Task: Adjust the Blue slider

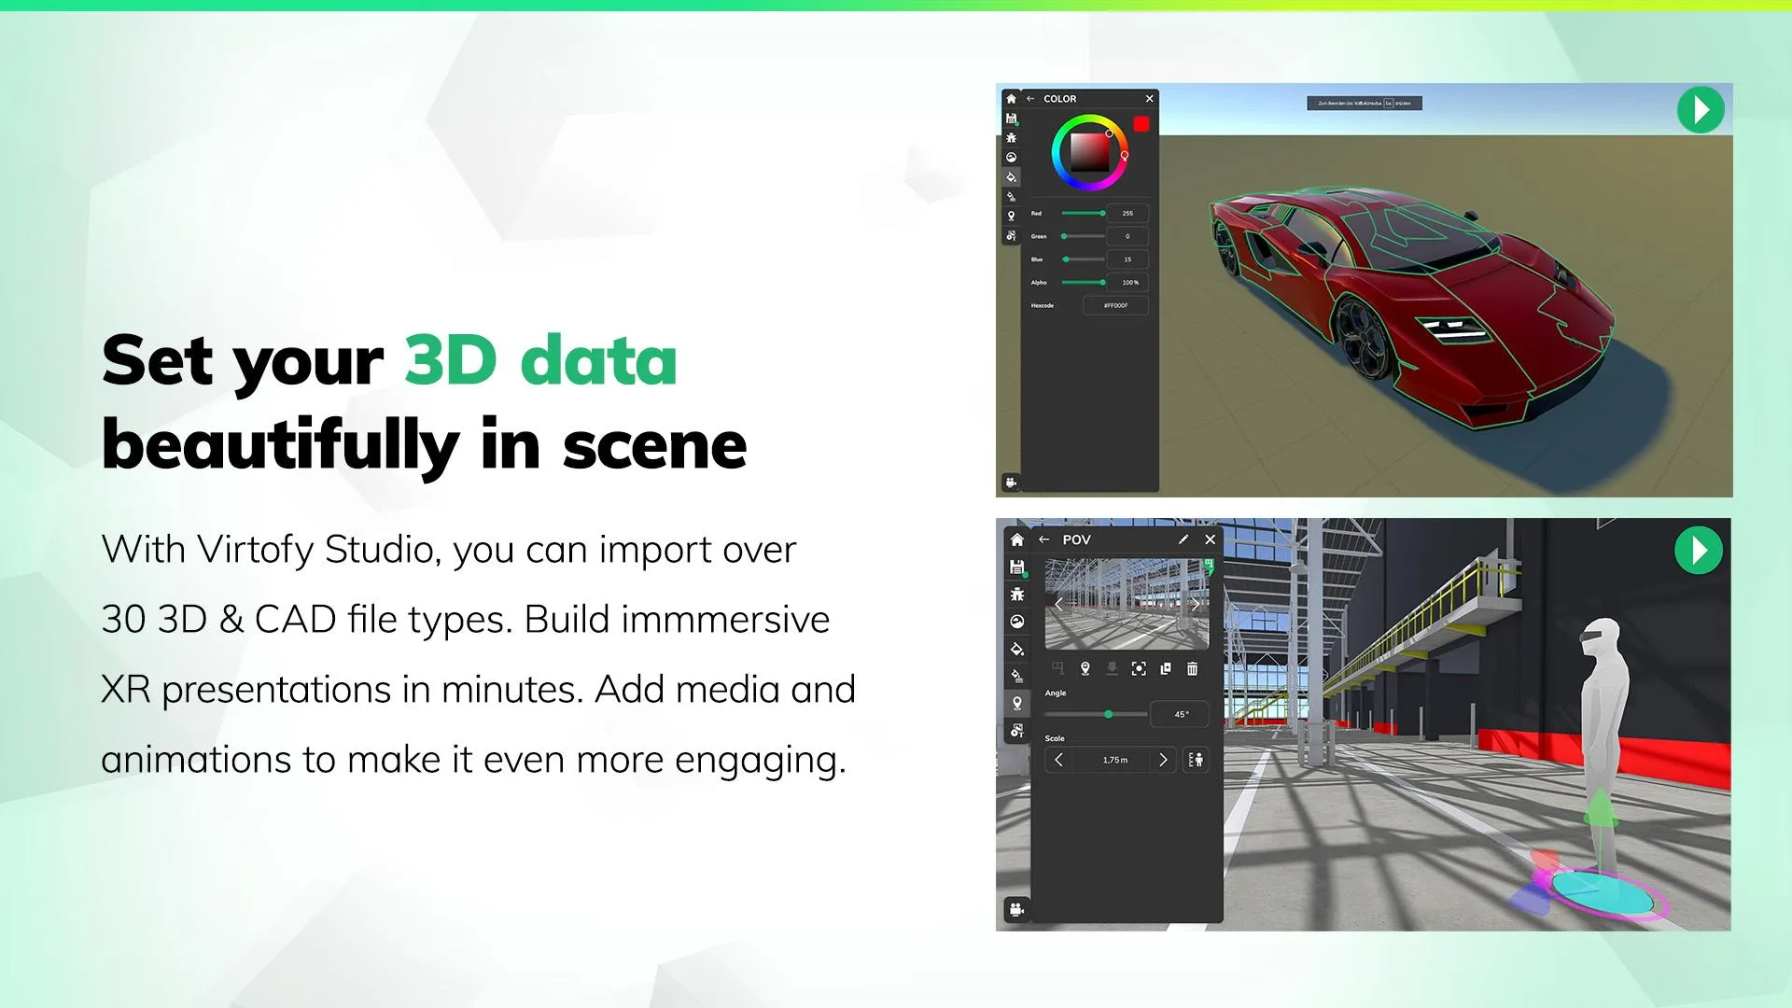Action: click(1083, 259)
